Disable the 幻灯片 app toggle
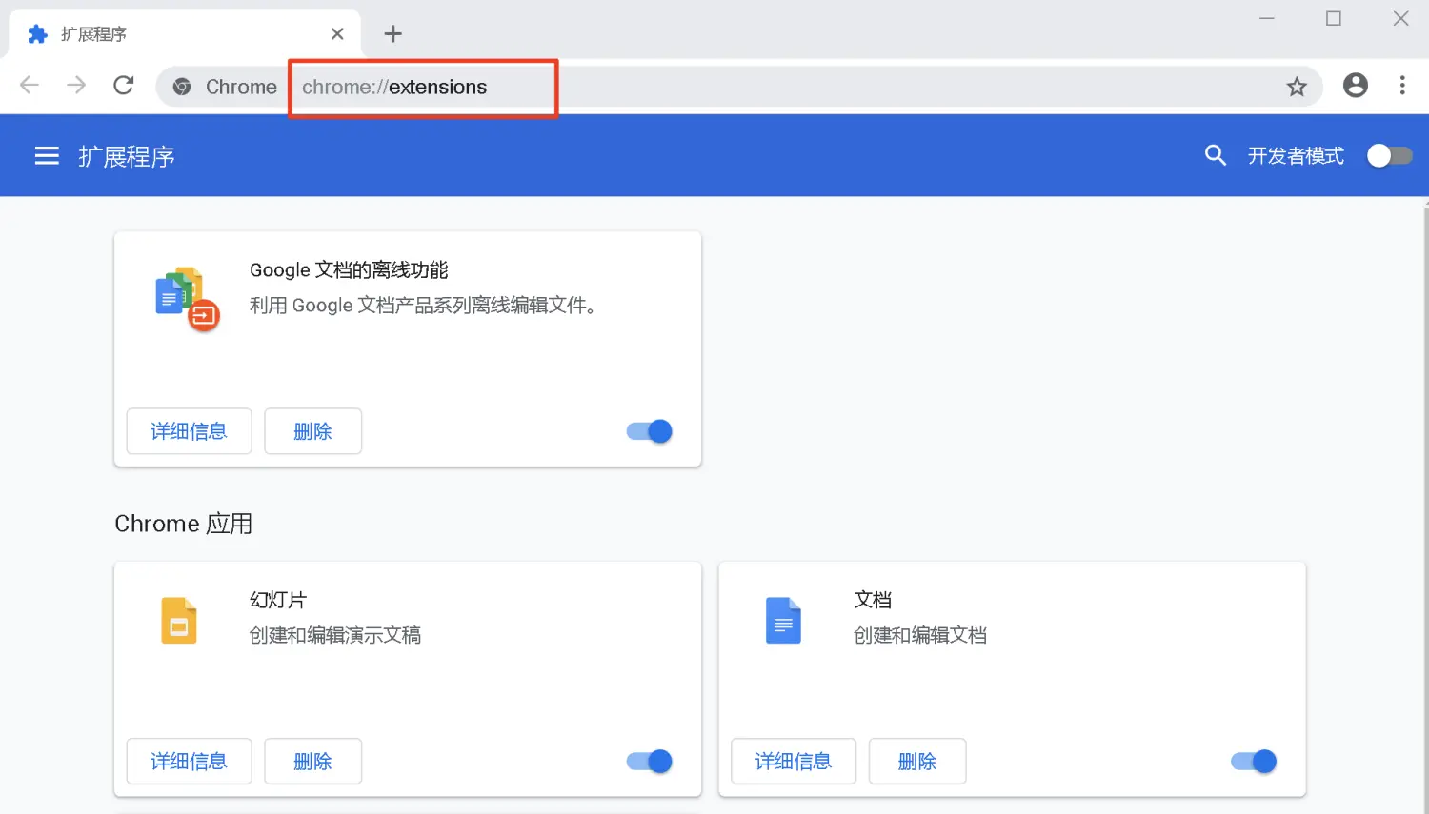The width and height of the screenshot is (1429, 814). (650, 761)
